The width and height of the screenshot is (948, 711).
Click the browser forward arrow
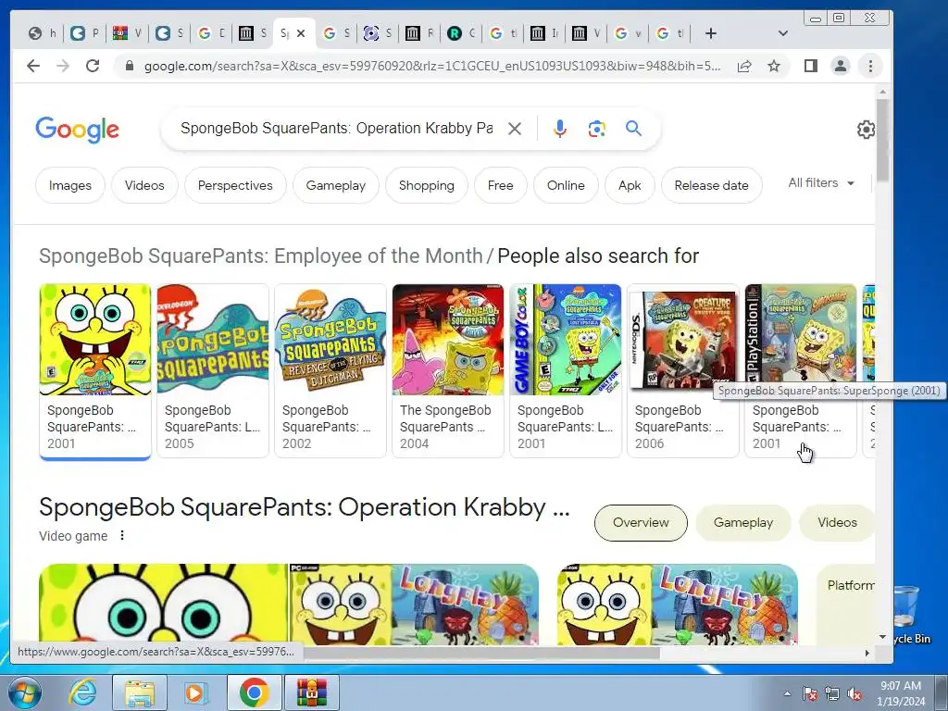(63, 66)
